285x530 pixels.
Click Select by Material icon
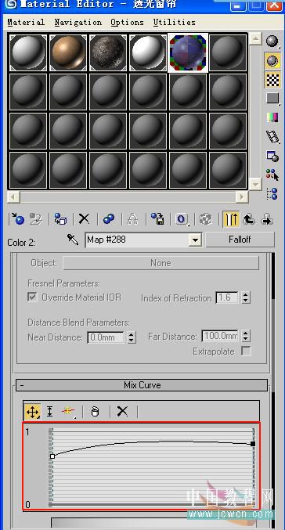tap(272, 175)
